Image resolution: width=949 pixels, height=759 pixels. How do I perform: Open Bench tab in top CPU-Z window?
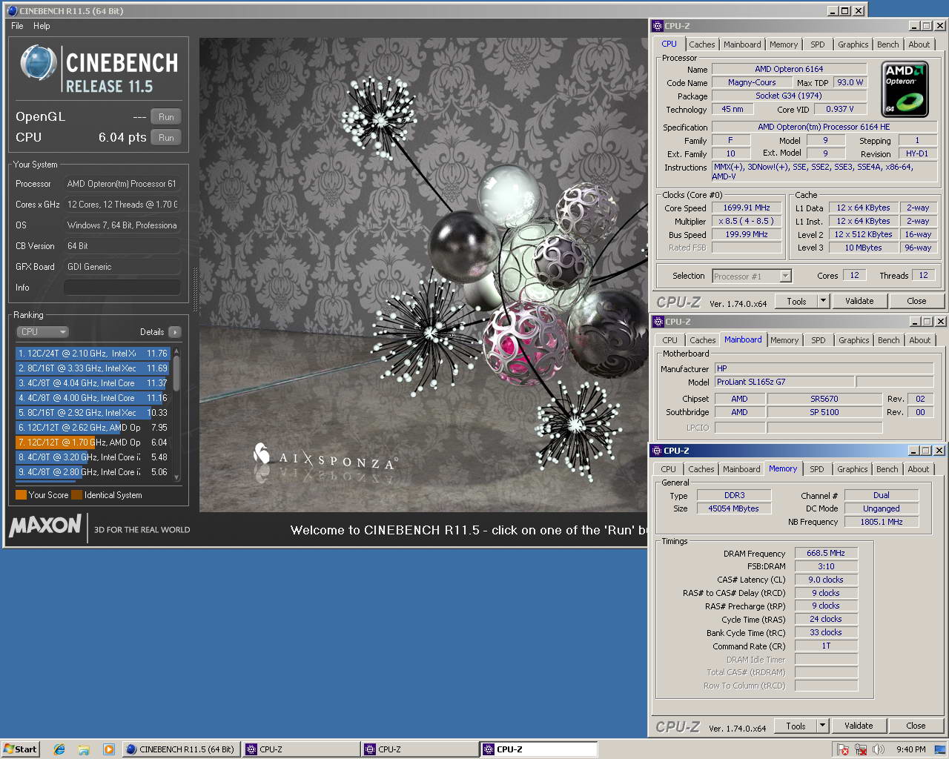point(887,44)
